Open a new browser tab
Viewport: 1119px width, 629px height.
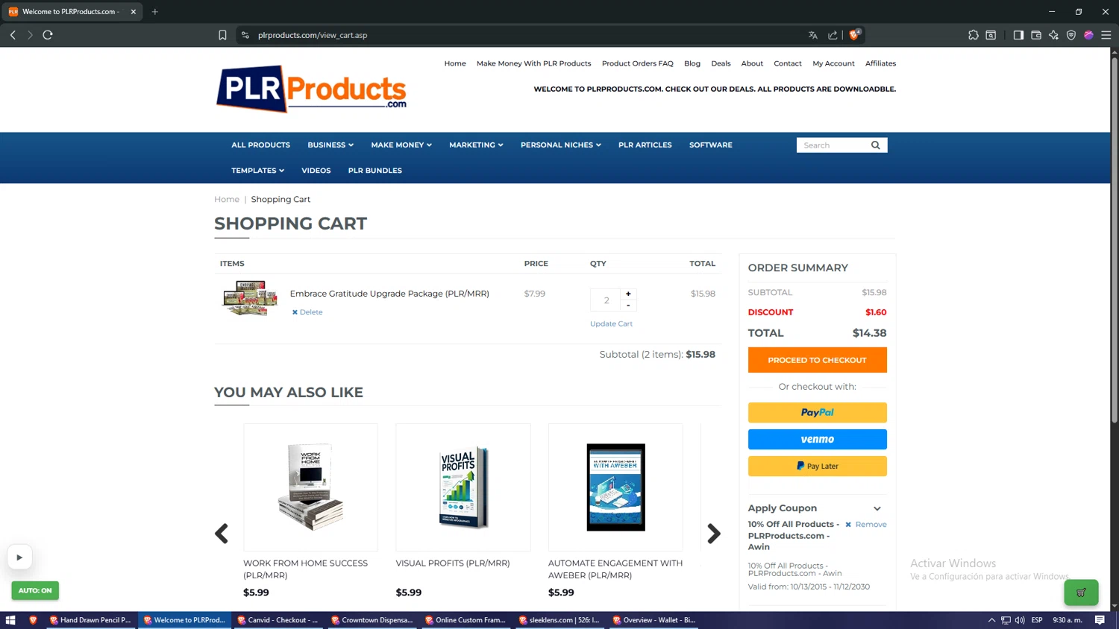(x=155, y=12)
